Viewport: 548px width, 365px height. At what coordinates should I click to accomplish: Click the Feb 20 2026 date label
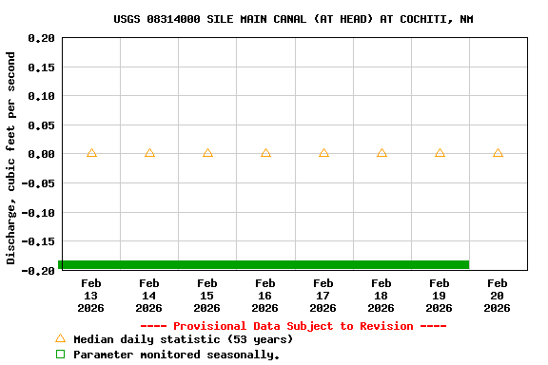pyautogui.click(x=497, y=296)
